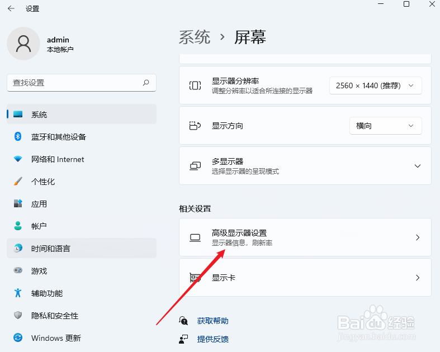440x352 pixels.
Task: Click the 隐私和安全性 shield icon
Action: [18, 315]
